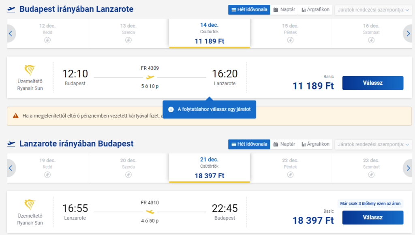Switch the return view to Árgrafikon
Viewport: 415px width, 235px height.
click(x=315, y=144)
